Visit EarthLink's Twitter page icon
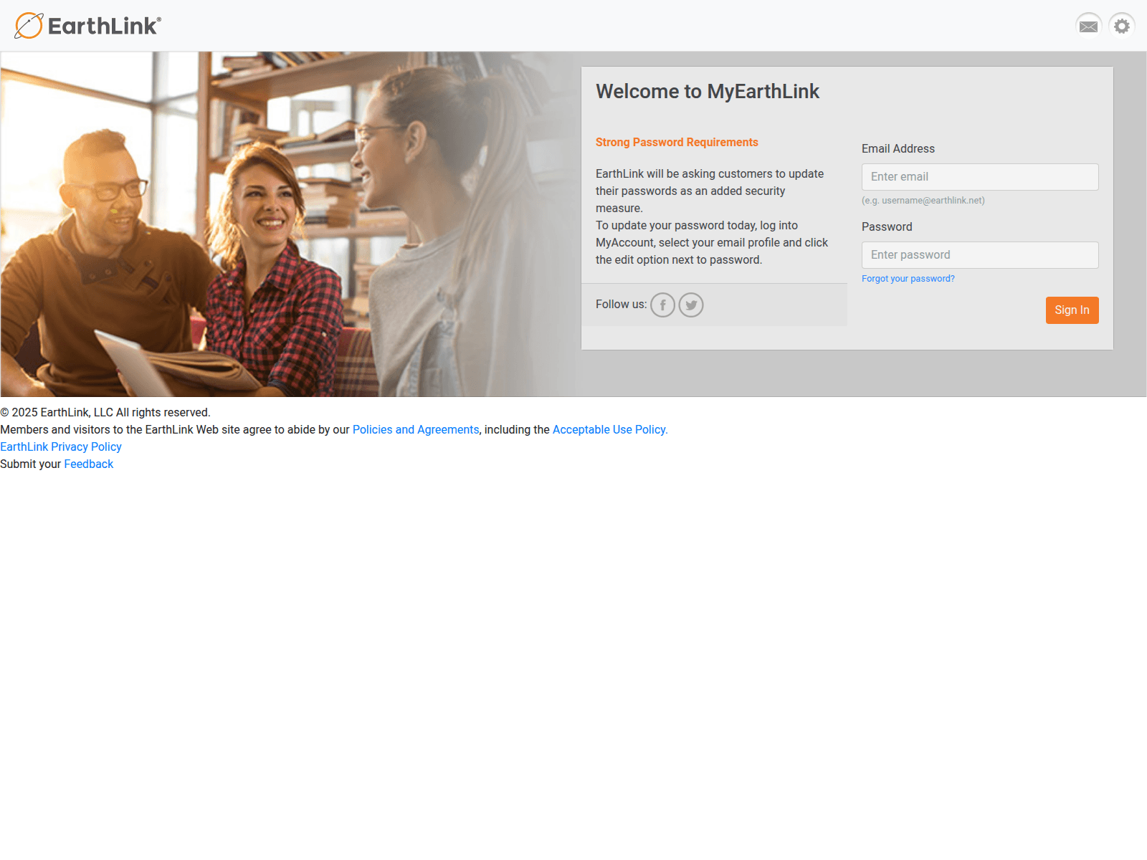The image size is (1147, 860). (691, 305)
